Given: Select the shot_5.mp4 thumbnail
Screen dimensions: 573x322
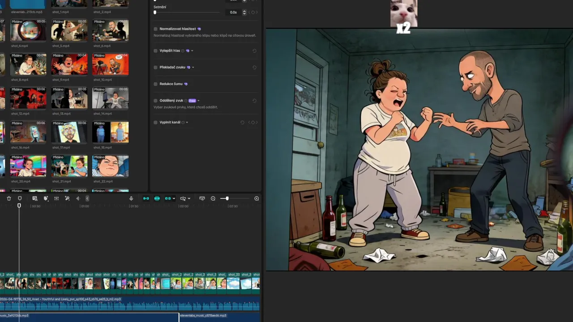Looking at the screenshot, I should 69,31.
